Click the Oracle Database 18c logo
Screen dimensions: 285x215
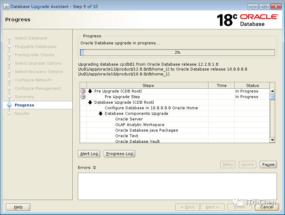pos(247,20)
